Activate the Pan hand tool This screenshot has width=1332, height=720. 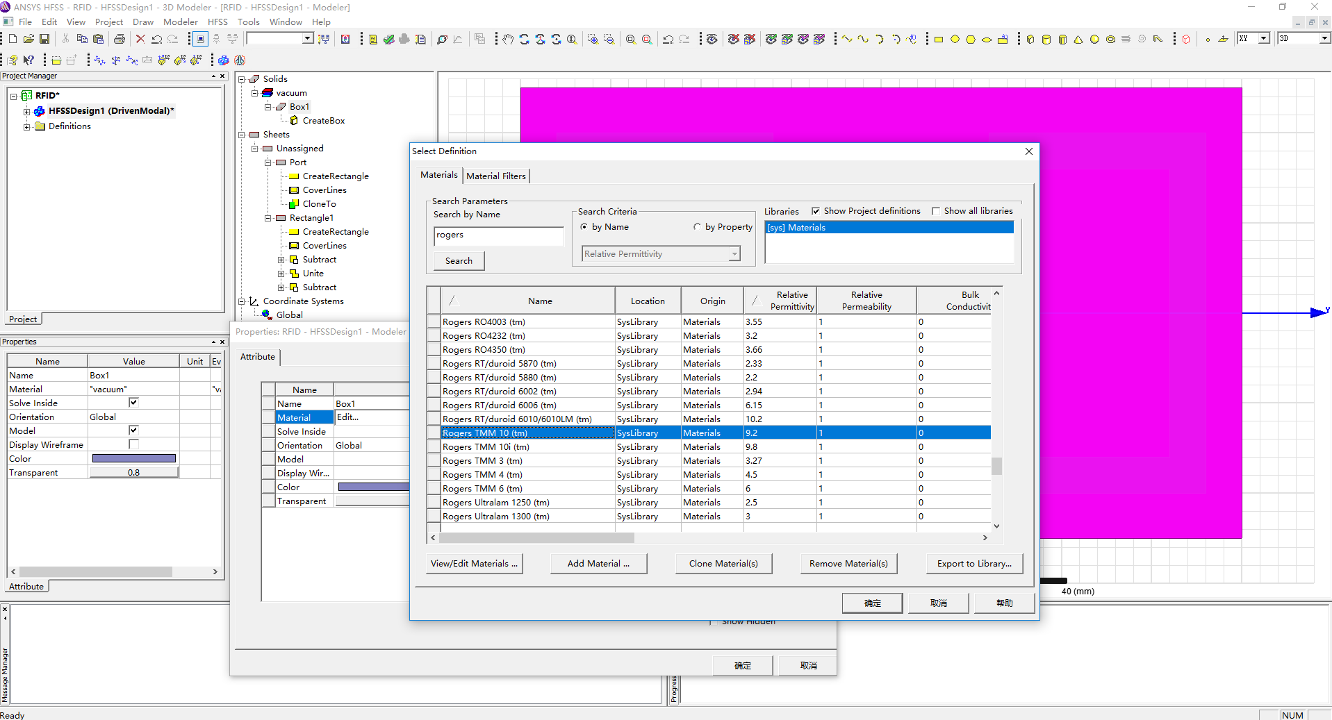tap(508, 40)
